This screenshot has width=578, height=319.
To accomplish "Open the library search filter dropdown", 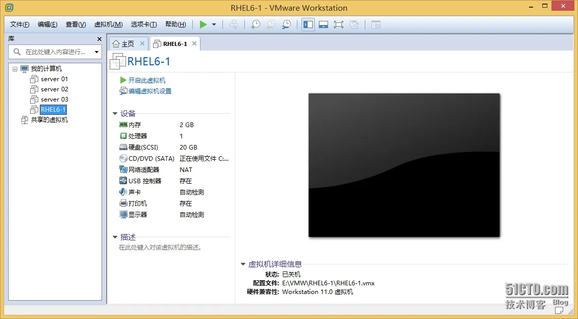I will (96, 52).
